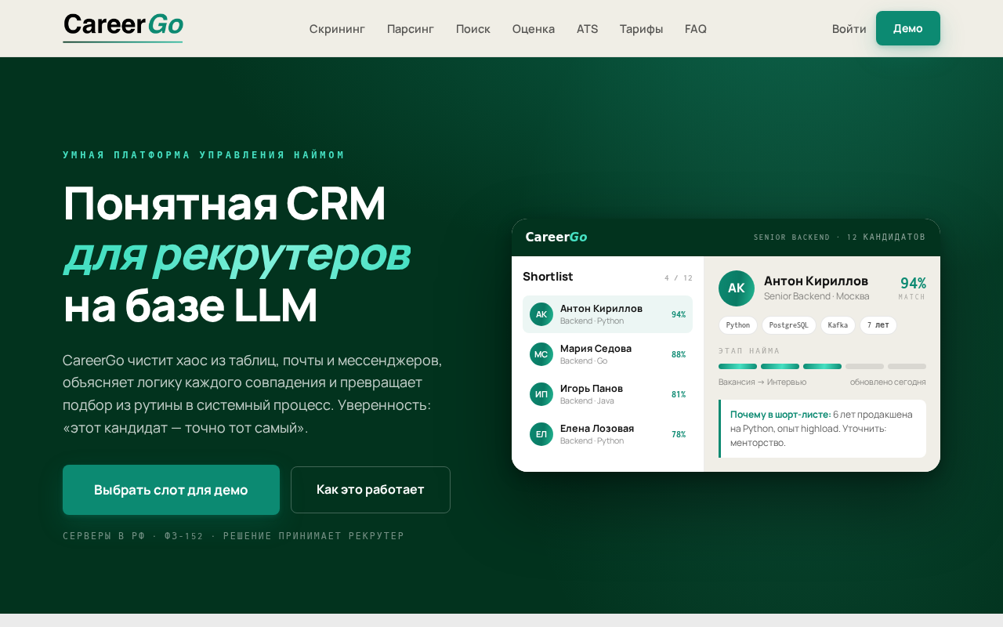The width and height of the screenshot is (1003, 627).
Task: Click the 78% score for Елена Лозовая
Action: click(679, 434)
